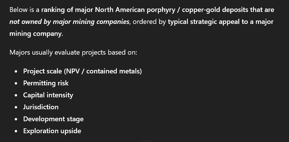Click the 'Project scale (NPV / contained metals)' bullet
Image resolution: width=289 pixels, height=142 pixels.
[x=82, y=71]
